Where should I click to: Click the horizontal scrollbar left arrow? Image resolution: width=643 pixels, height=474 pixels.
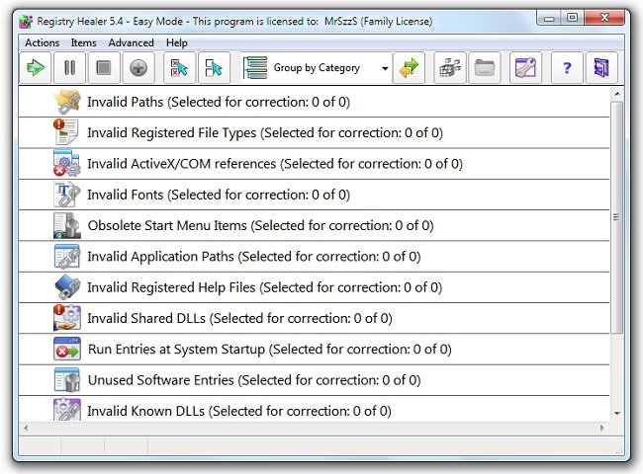(26, 429)
